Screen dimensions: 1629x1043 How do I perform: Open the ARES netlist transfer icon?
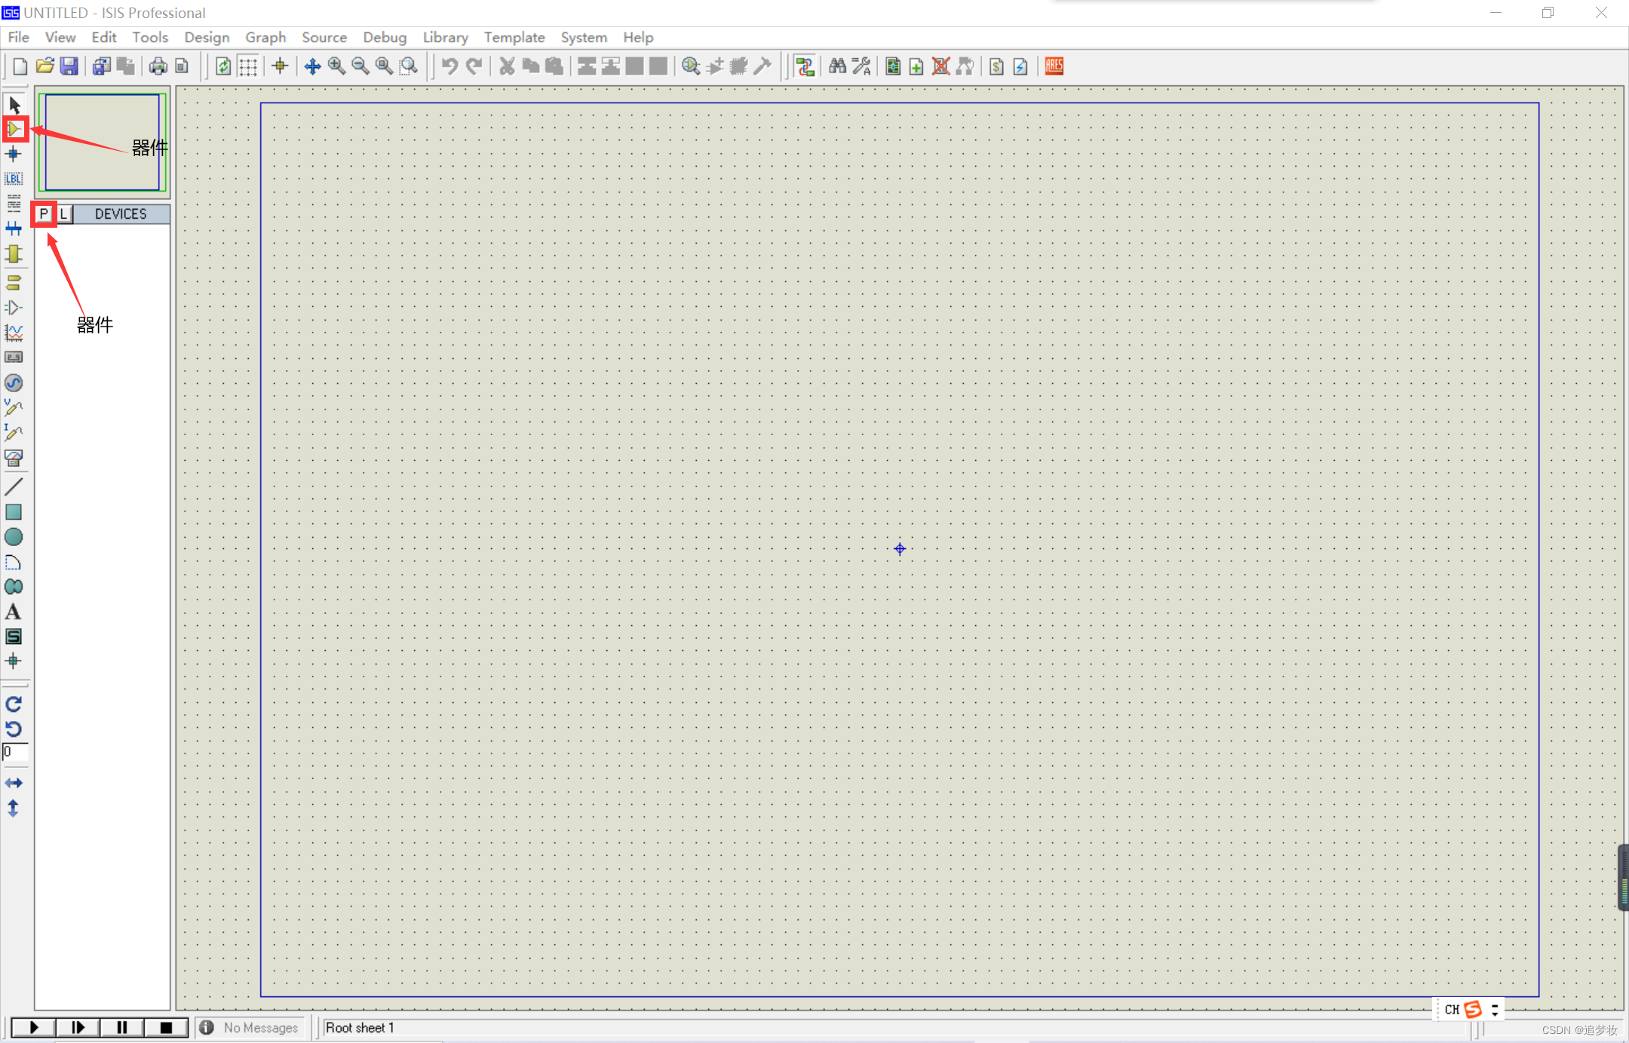pos(1054,66)
